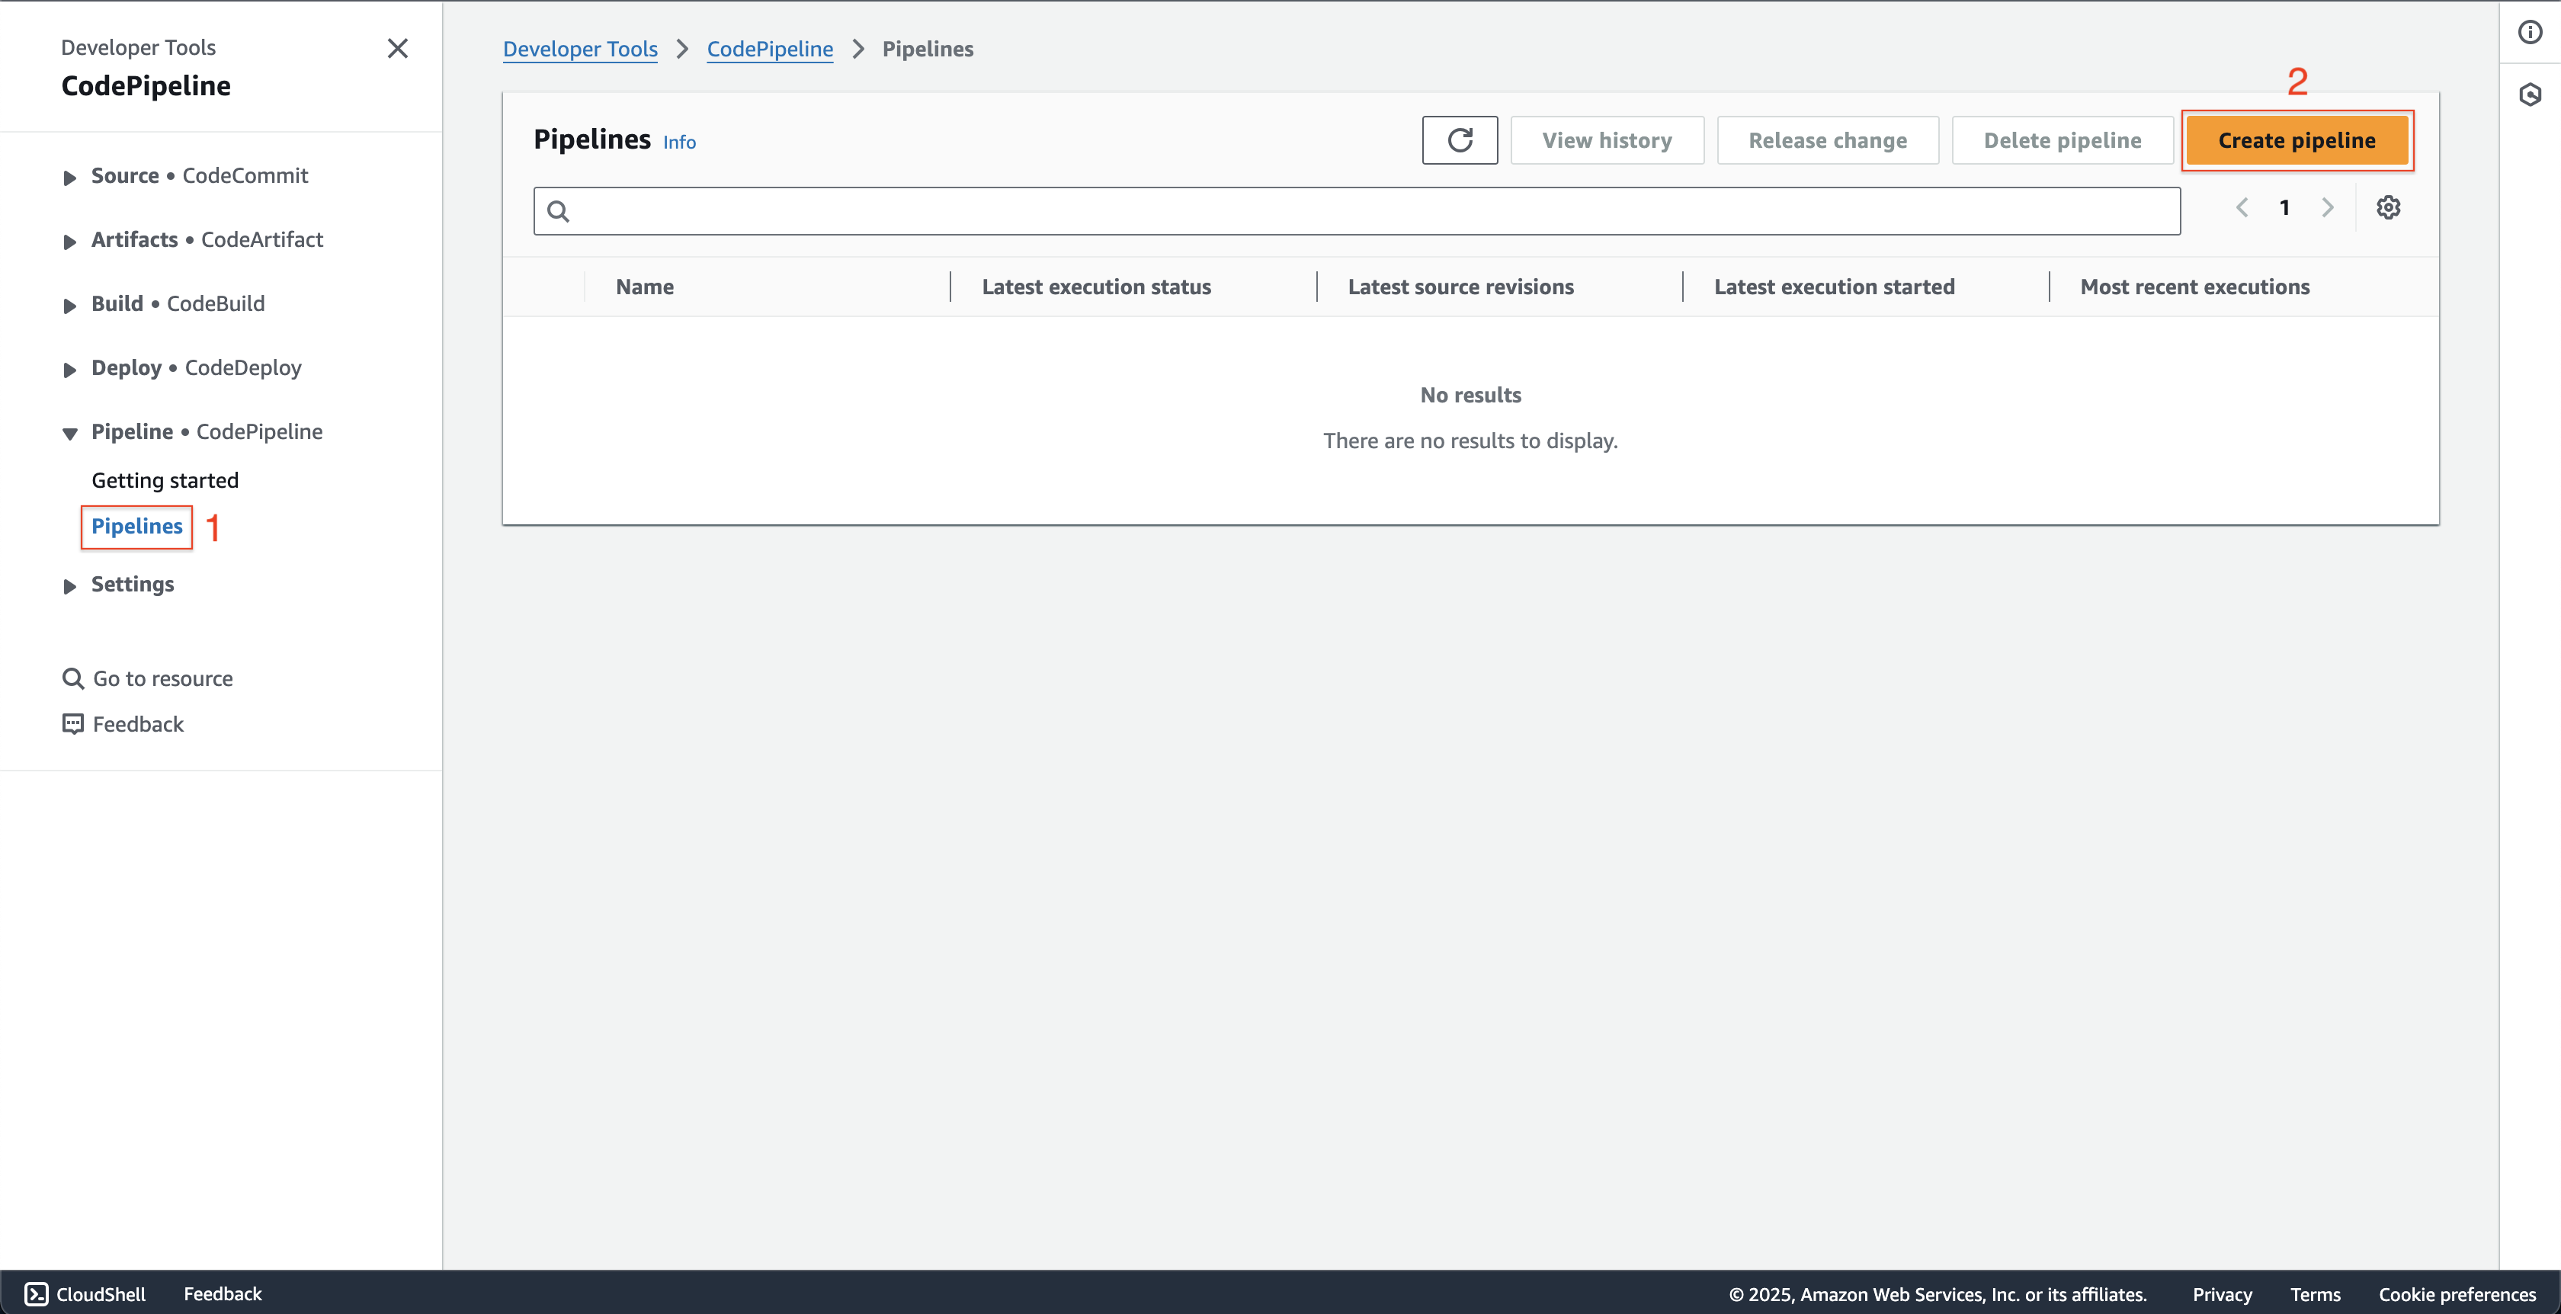This screenshot has width=2561, height=1314.
Task: Click Latest execution started column header
Action: tap(1835, 287)
